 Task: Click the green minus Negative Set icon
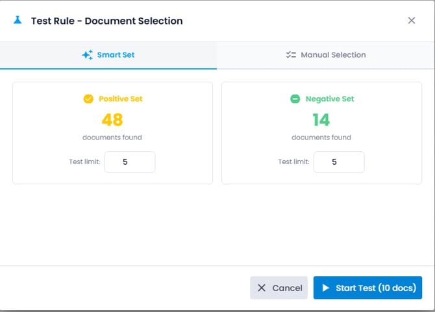295,99
